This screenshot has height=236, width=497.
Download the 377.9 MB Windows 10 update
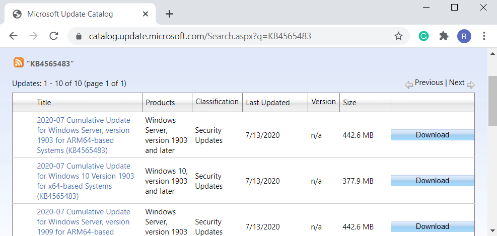point(433,181)
